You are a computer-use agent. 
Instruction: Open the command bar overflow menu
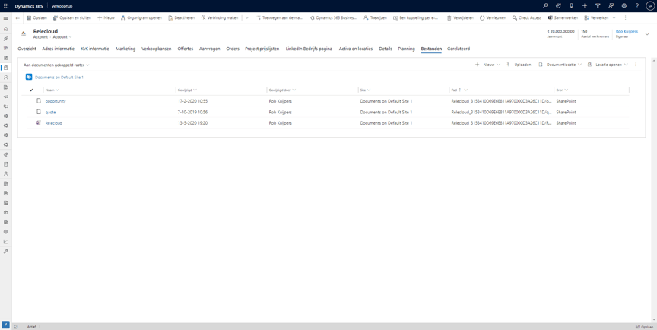click(x=626, y=18)
